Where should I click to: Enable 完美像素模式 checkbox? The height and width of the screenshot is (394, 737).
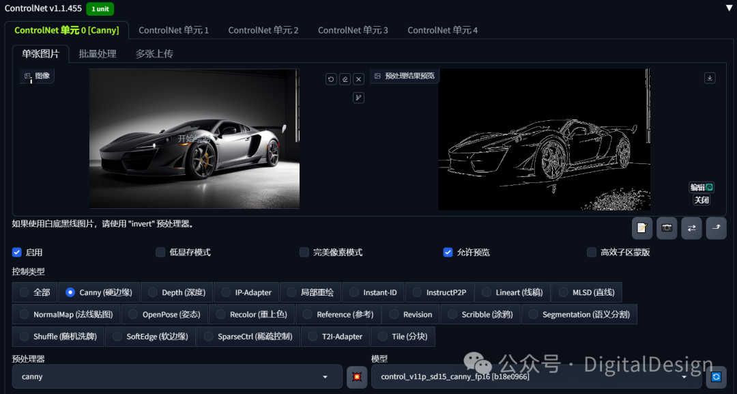pyautogui.click(x=304, y=252)
